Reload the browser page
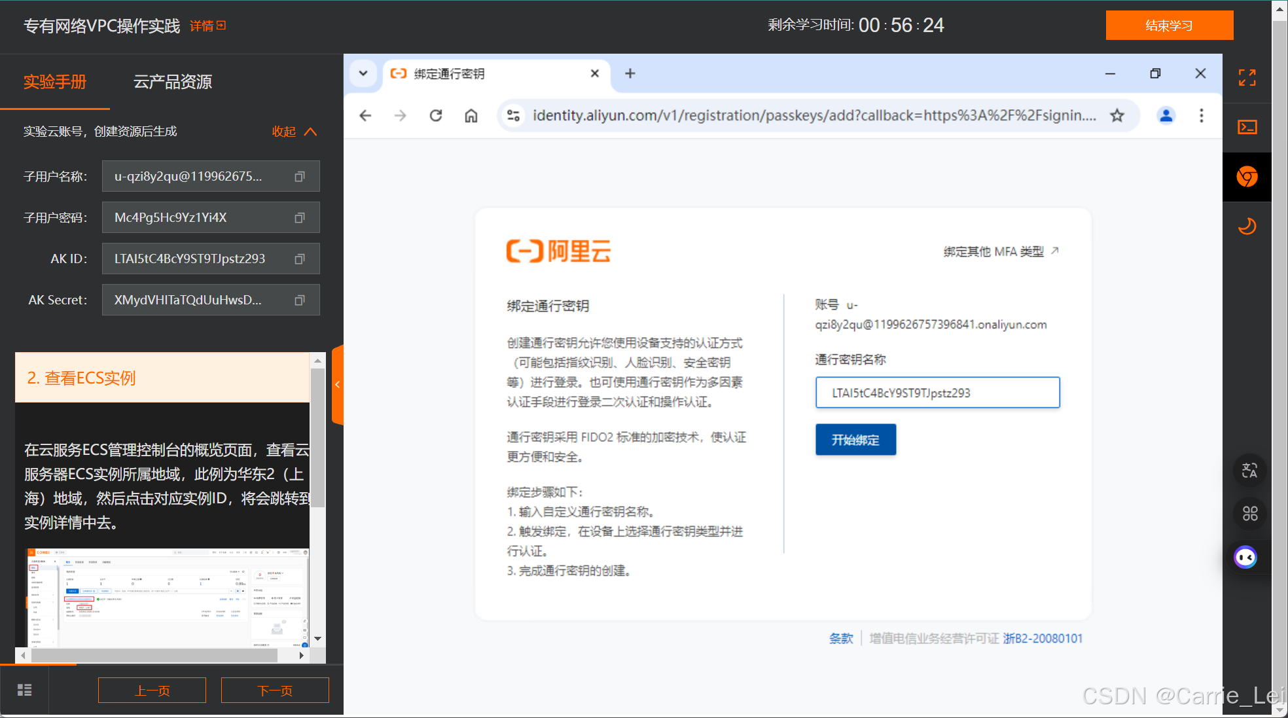 pos(436,116)
